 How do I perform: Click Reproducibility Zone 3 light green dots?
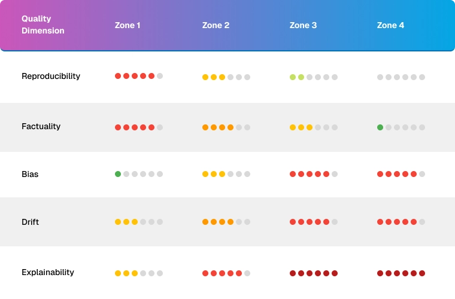coord(297,77)
